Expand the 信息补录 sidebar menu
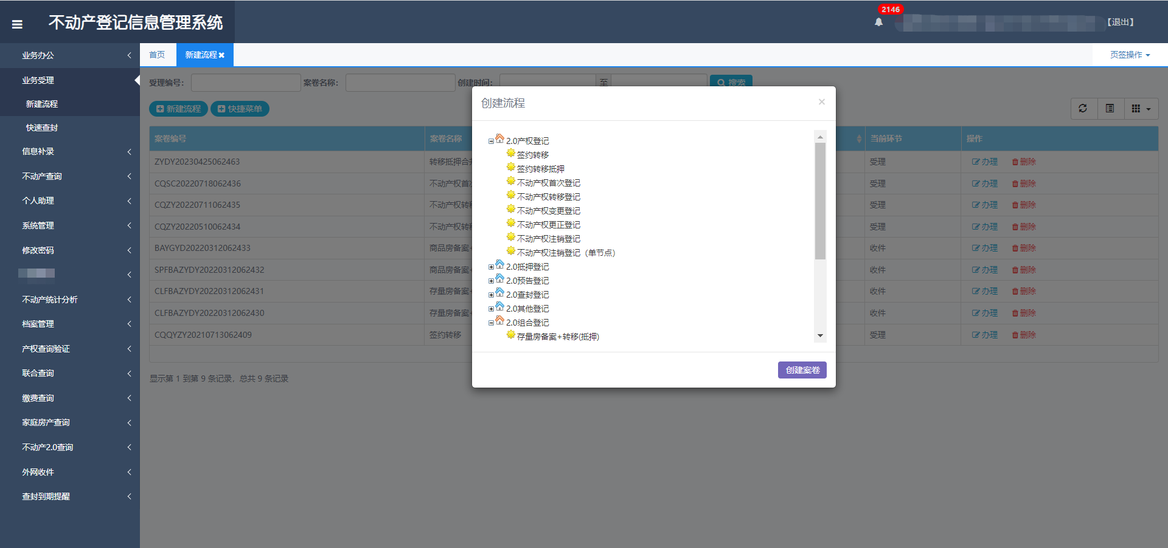Screen dimensions: 1168x548 (70, 151)
